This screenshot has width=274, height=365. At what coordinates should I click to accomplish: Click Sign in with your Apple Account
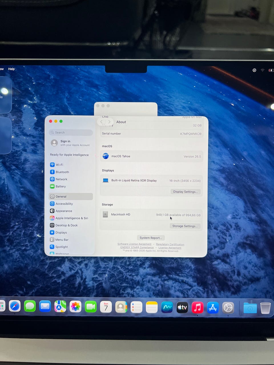[71, 143]
